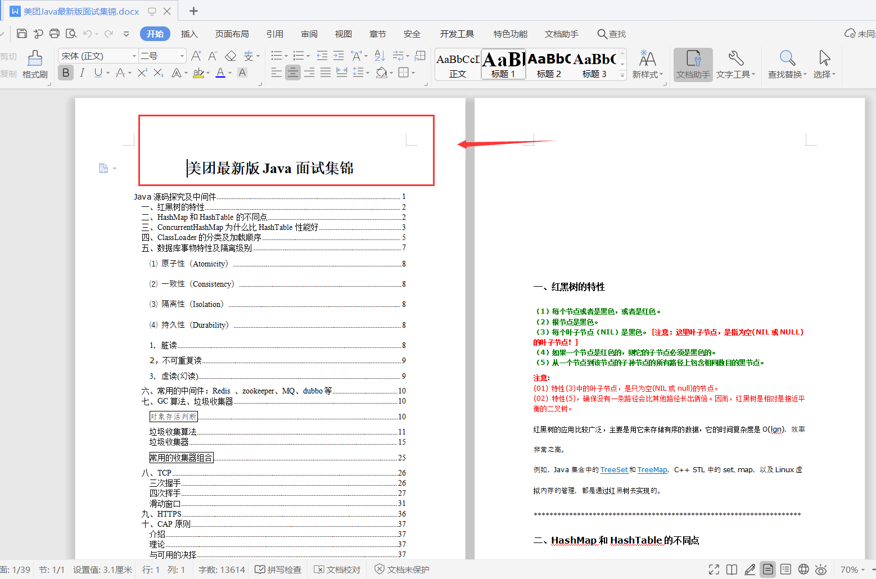The image size is (876, 579).
Task: Apply the 正文 body style
Action: tap(458, 65)
